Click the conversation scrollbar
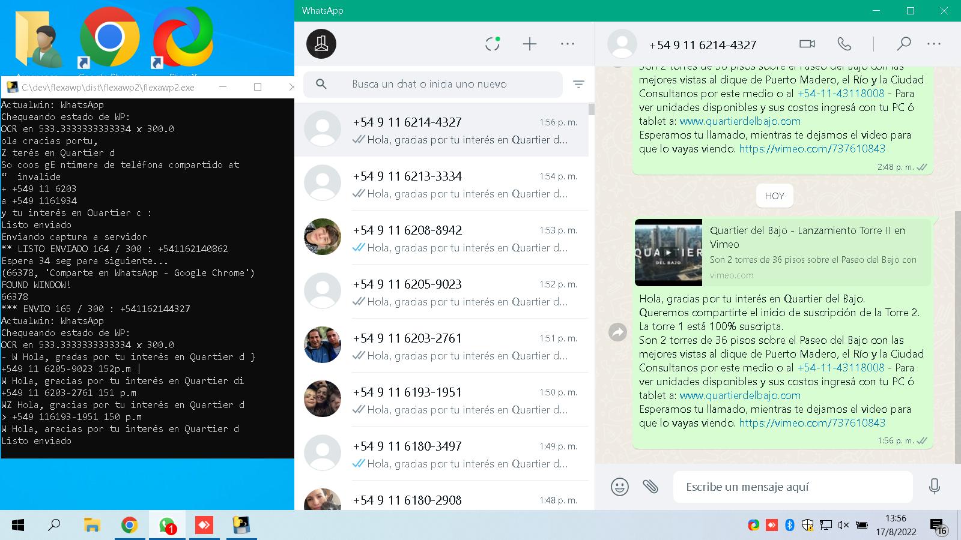The height and width of the screenshot is (540, 961). tap(958, 337)
